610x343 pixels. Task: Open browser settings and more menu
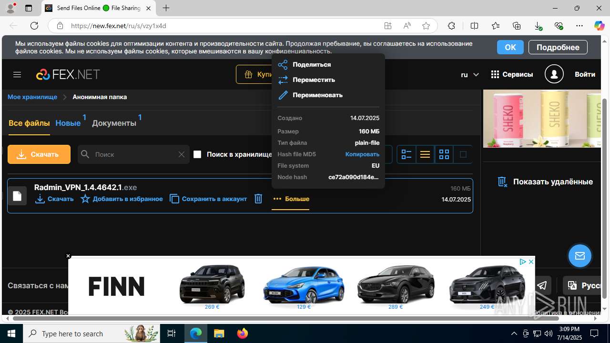579,26
